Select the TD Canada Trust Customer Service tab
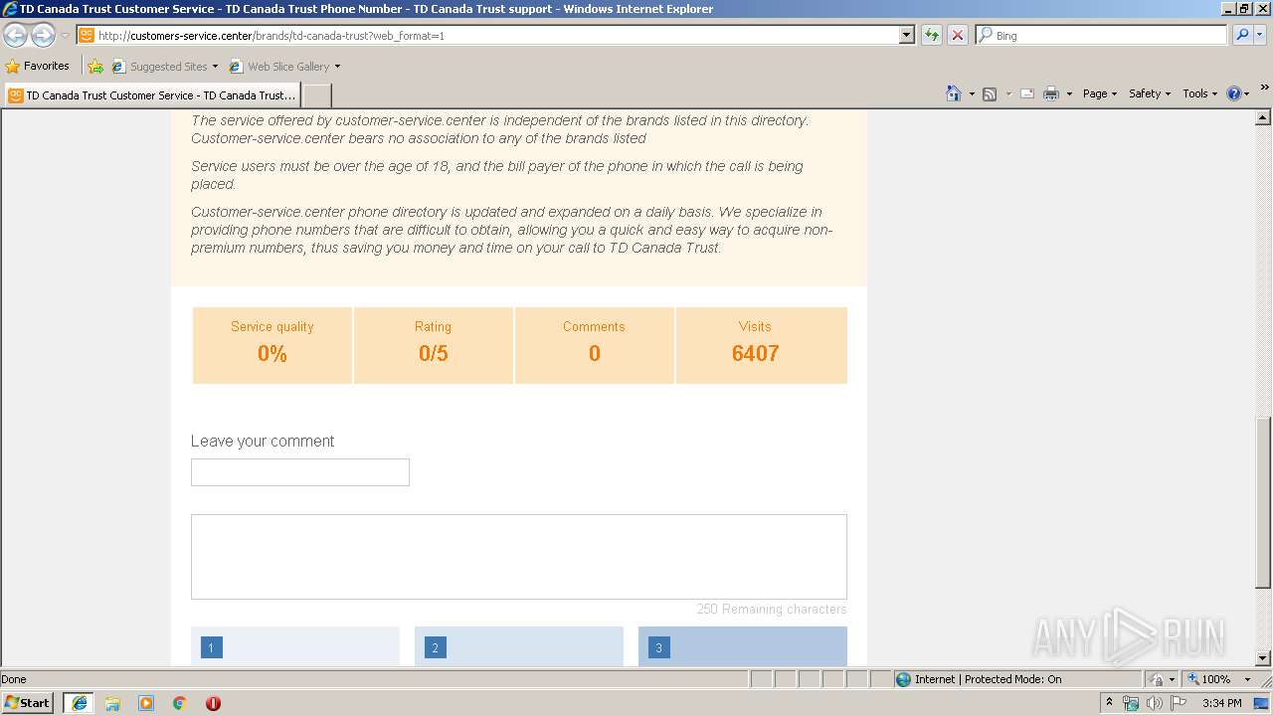This screenshot has width=1273, height=716. (152, 95)
